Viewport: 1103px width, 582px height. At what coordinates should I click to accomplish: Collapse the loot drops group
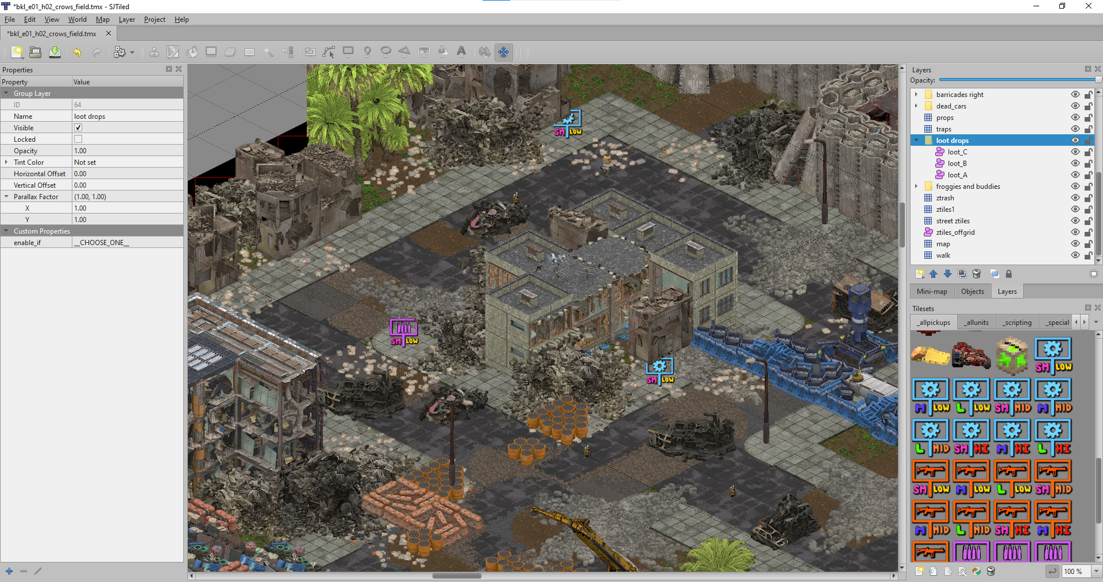917,141
